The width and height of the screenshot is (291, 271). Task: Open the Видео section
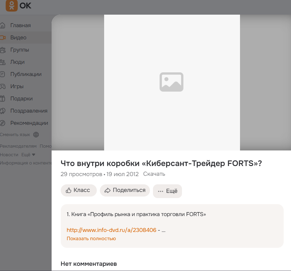tap(18, 38)
